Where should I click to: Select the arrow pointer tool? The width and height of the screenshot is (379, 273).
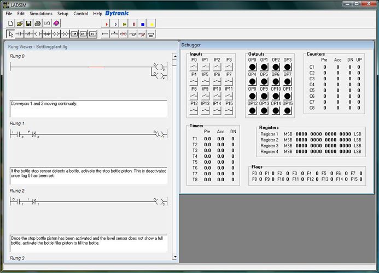pyautogui.click(x=11, y=34)
